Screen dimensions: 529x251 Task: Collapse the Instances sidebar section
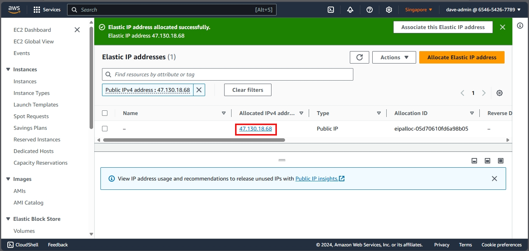[8, 69]
